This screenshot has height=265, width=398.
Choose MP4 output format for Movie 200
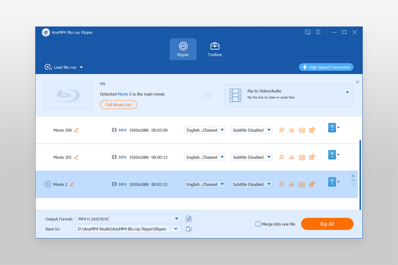click(x=333, y=128)
